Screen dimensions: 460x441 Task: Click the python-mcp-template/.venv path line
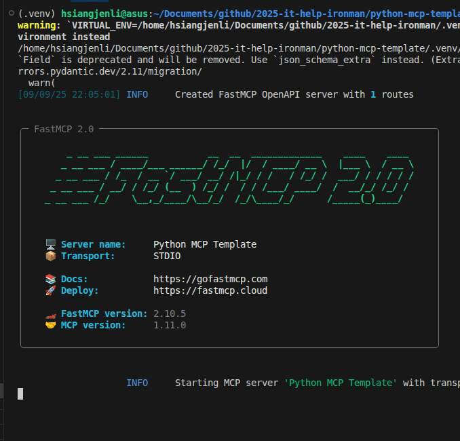coord(239,48)
